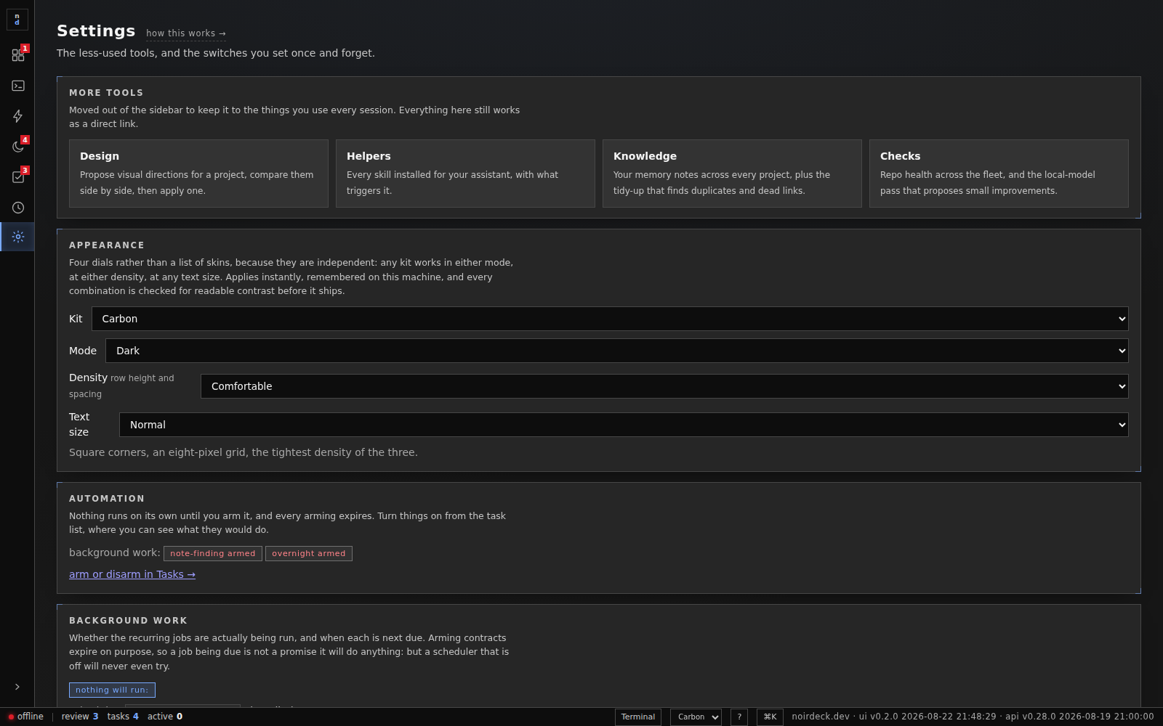The height and width of the screenshot is (726, 1163).
Task: Open the Mode dropdown showing Dark
Action: [x=617, y=351]
